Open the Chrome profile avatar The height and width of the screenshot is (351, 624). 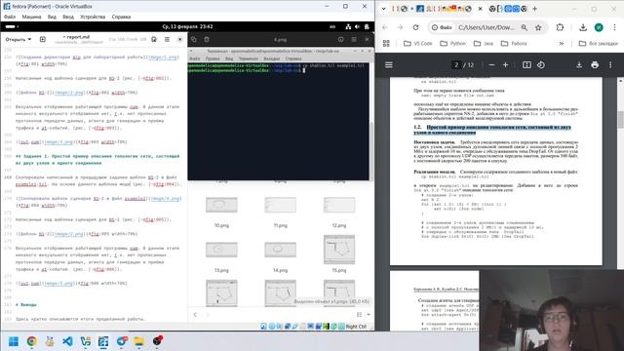click(x=599, y=27)
